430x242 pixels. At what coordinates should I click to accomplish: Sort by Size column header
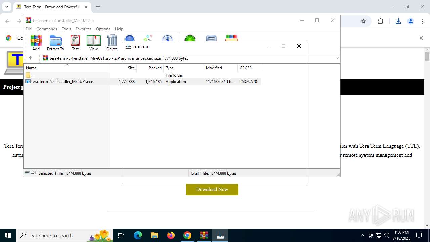[x=123, y=68]
